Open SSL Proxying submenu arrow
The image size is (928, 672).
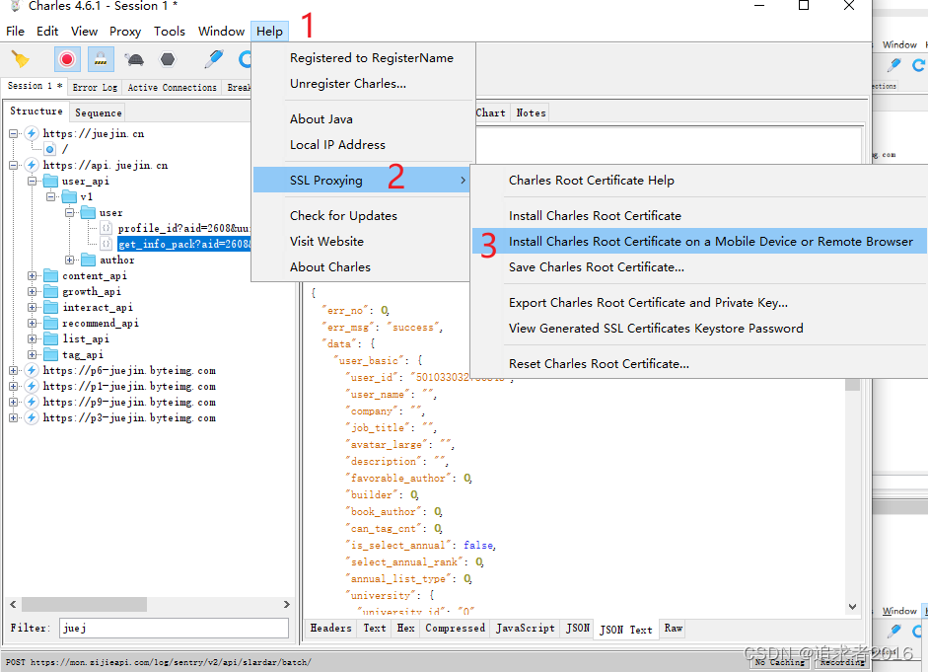[463, 180]
